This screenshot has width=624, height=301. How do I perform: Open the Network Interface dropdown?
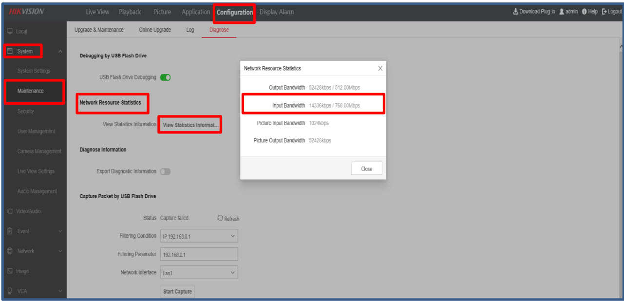pyautogui.click(x=199, y=273)
